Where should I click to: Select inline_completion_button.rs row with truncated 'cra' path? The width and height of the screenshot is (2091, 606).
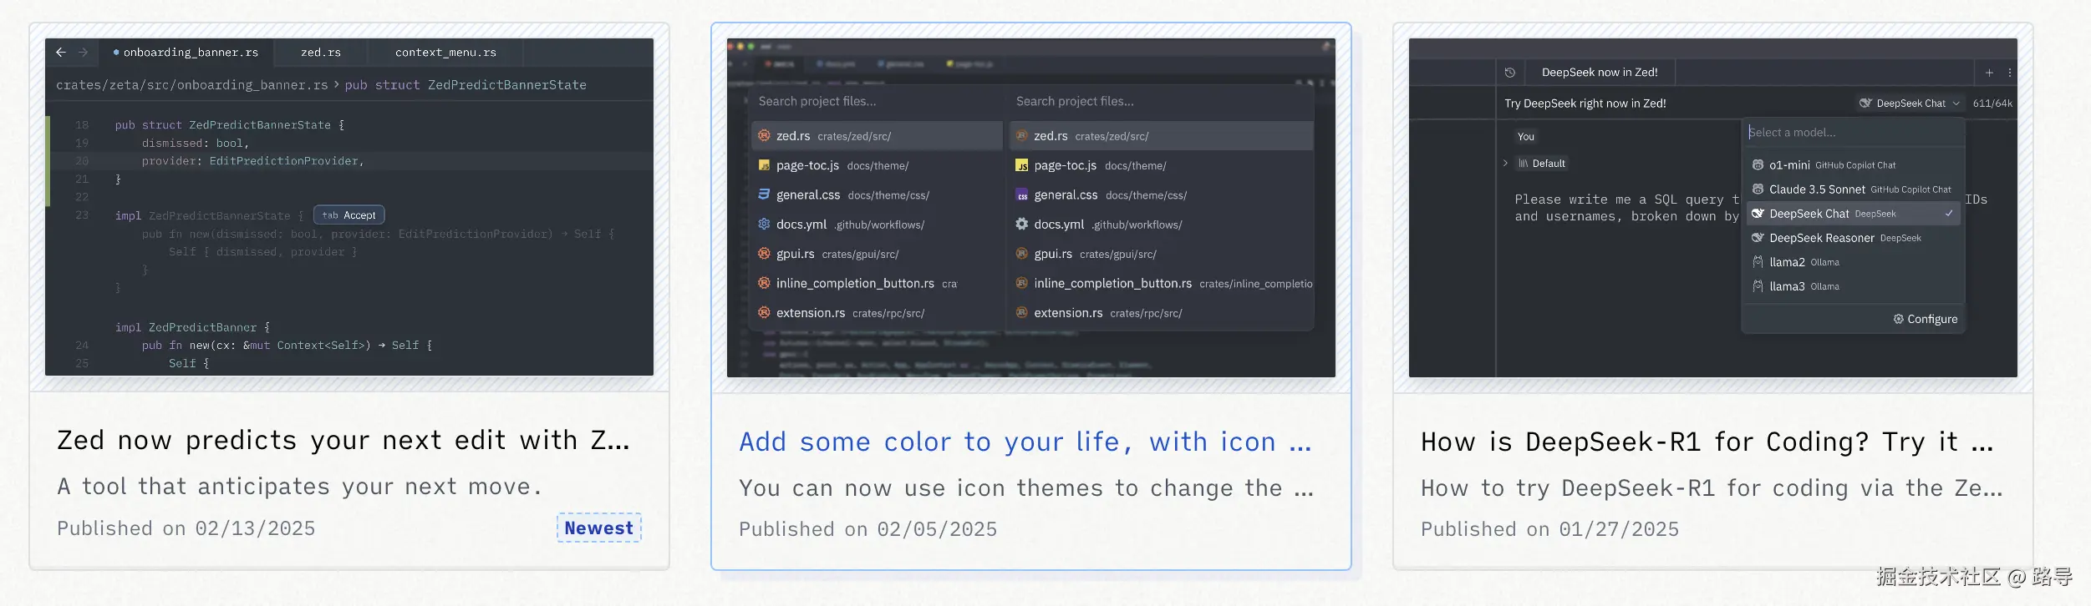tap(877, 283)
